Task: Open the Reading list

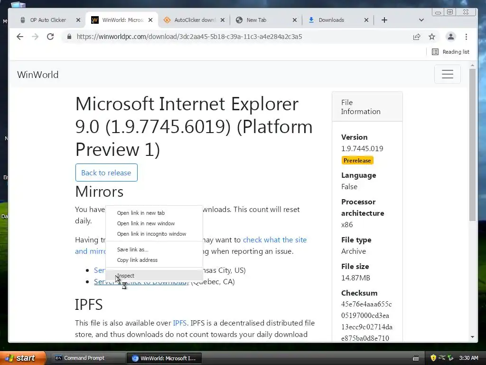Action: 451,52
